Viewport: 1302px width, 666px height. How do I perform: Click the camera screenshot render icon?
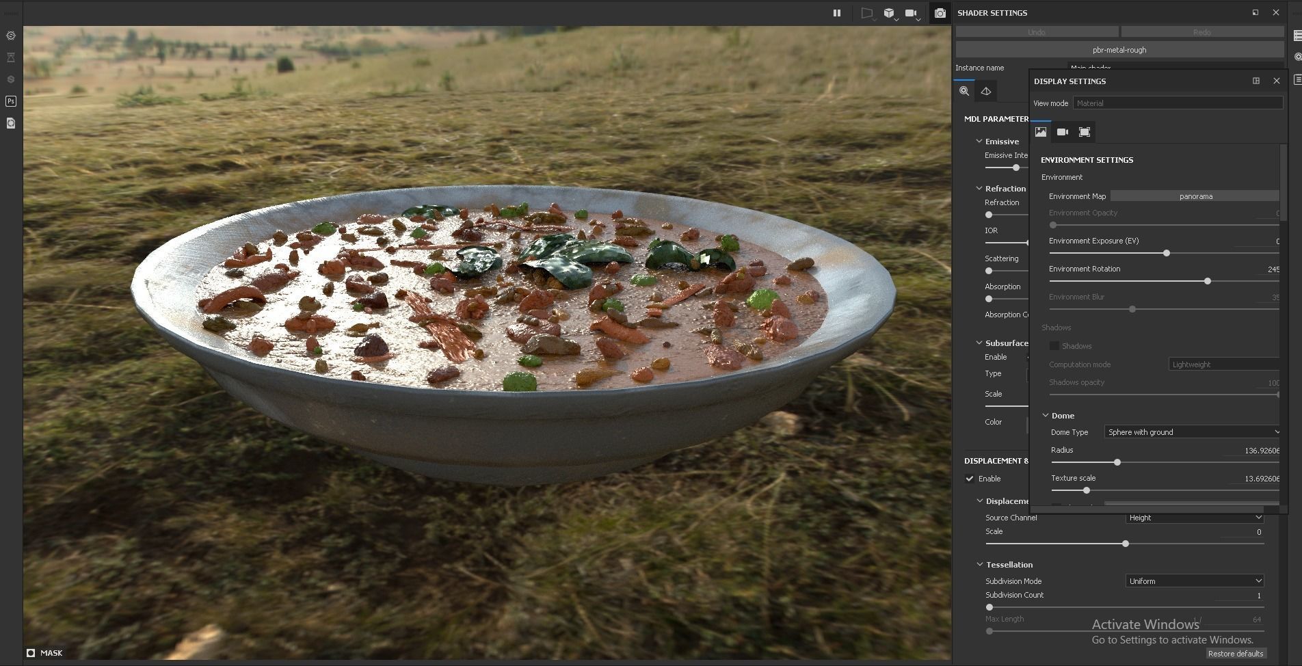click(940, 13)
